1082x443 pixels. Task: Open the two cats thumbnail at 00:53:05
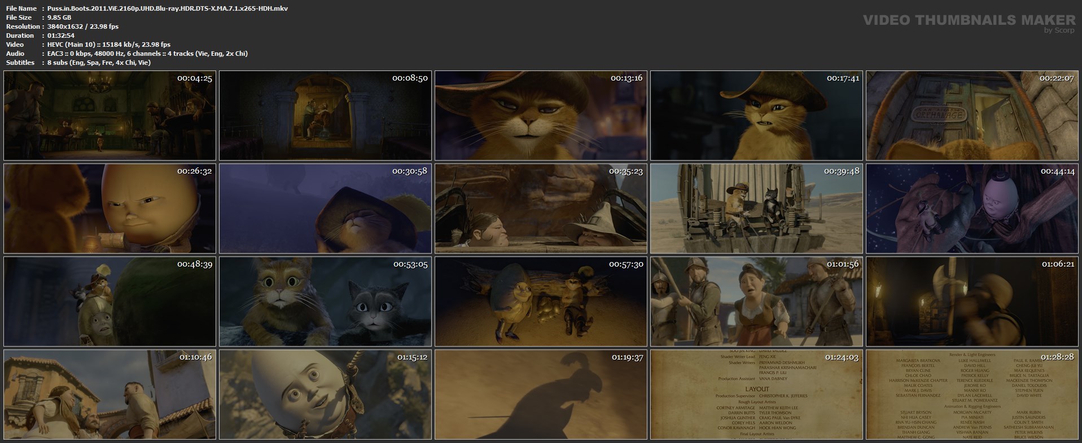point(325,302)
